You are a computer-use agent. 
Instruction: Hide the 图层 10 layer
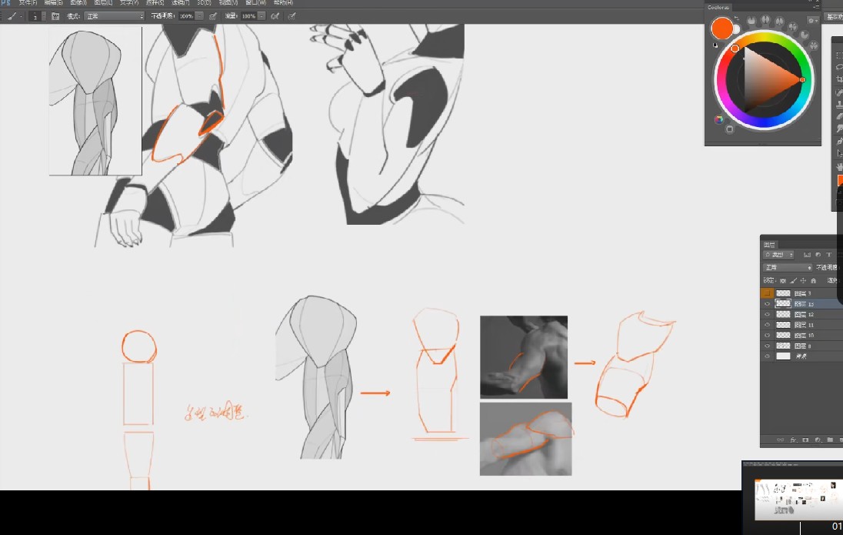pos(767,336)
